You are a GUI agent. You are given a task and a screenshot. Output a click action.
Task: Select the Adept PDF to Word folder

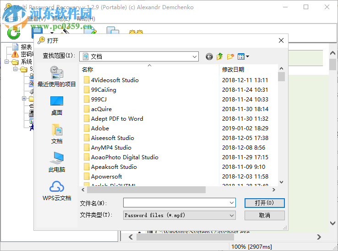114,119
